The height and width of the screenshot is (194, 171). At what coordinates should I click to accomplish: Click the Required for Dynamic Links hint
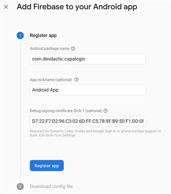[x=95, y=133]
